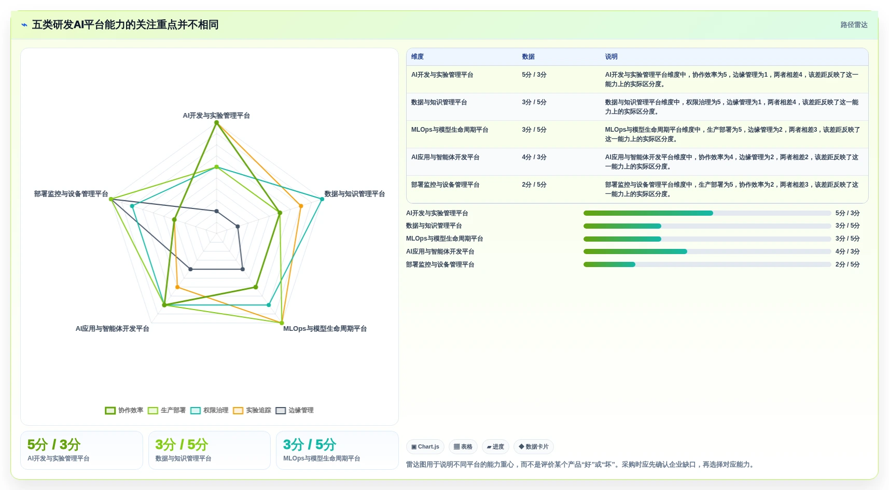Click description text for AI应用与智能体开发平台 row
Image resolution: width=889 pixels, height=490 pixels.
coord(732,162)
